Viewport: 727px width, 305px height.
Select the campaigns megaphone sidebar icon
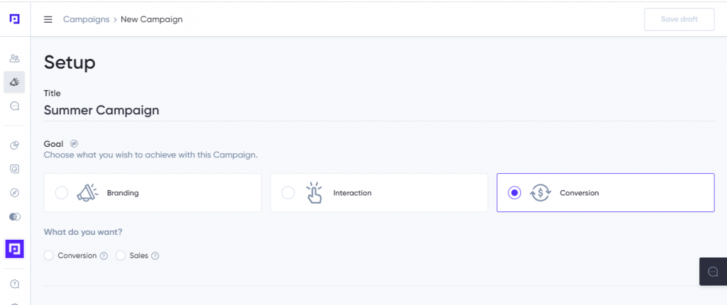(14, 82)
